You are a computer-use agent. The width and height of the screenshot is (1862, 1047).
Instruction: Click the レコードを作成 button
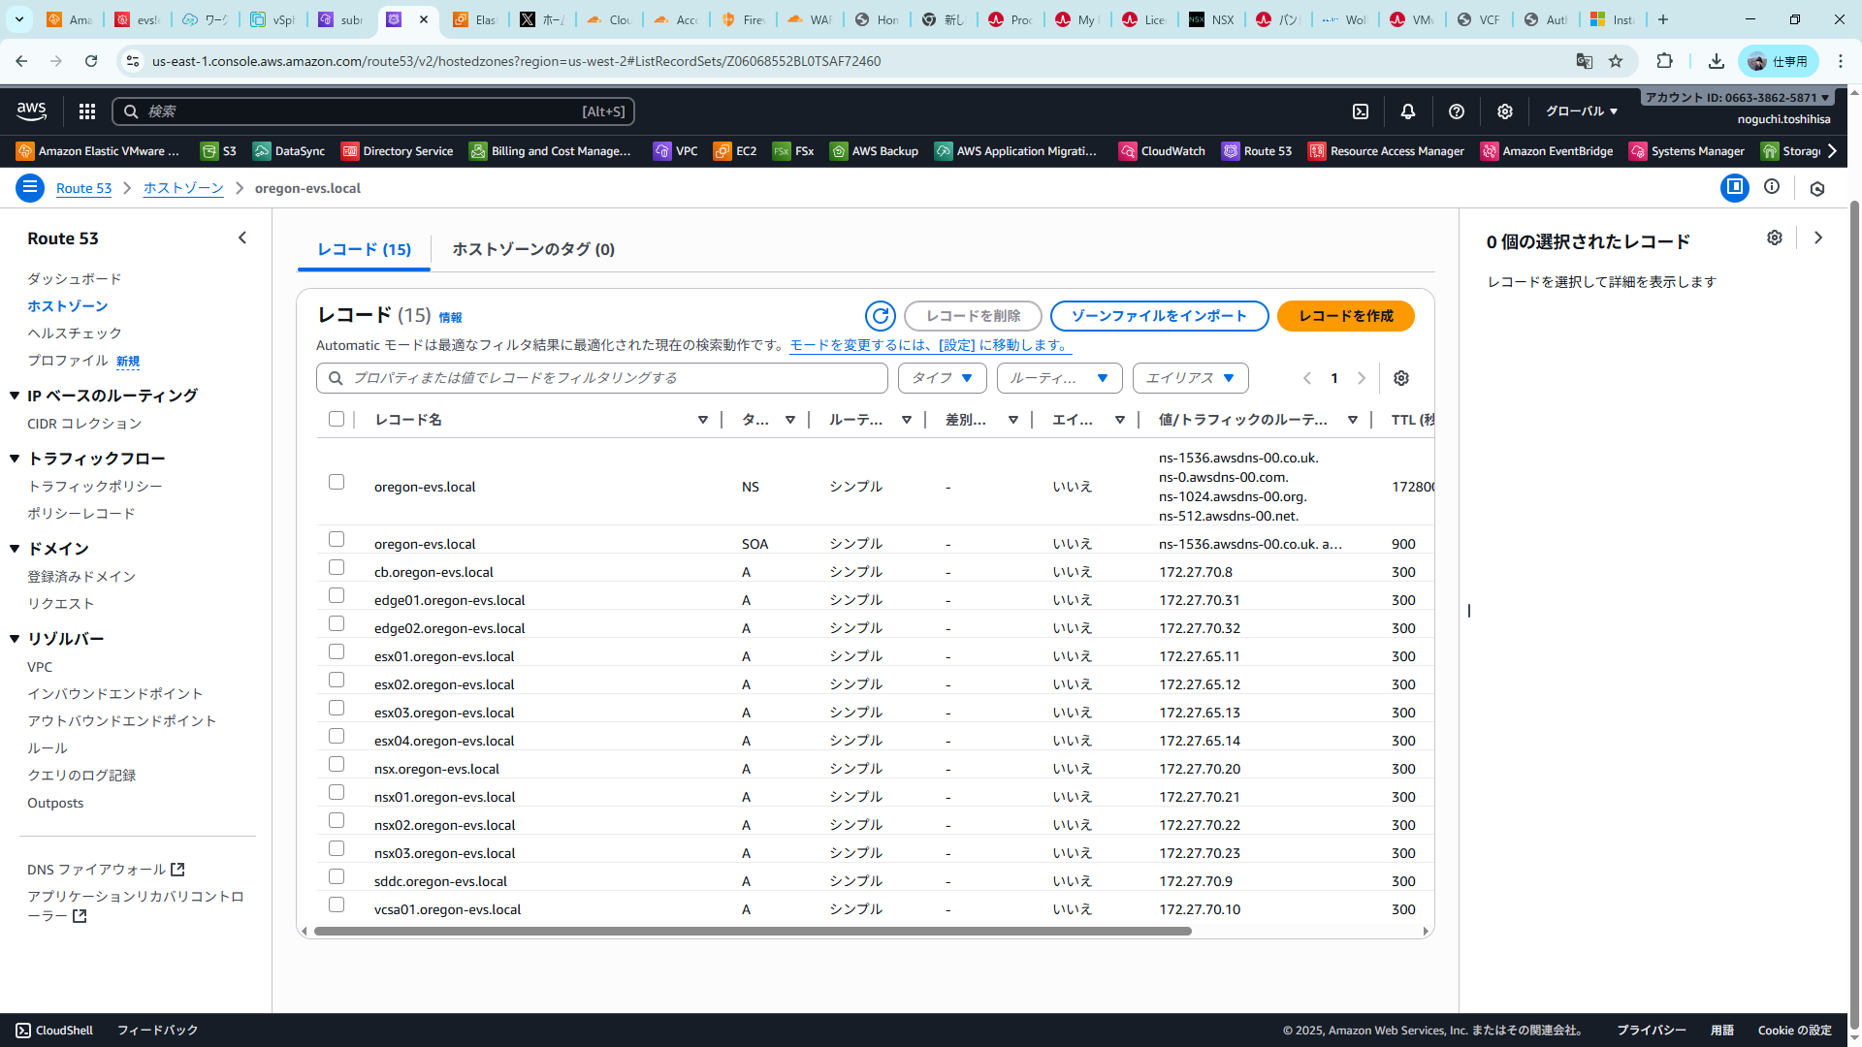click(1345, 316)
